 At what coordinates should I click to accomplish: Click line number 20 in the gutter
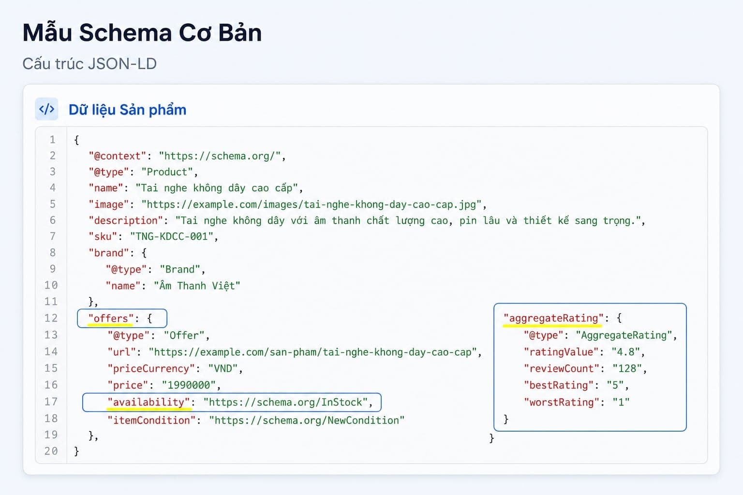tap(51, 451)
